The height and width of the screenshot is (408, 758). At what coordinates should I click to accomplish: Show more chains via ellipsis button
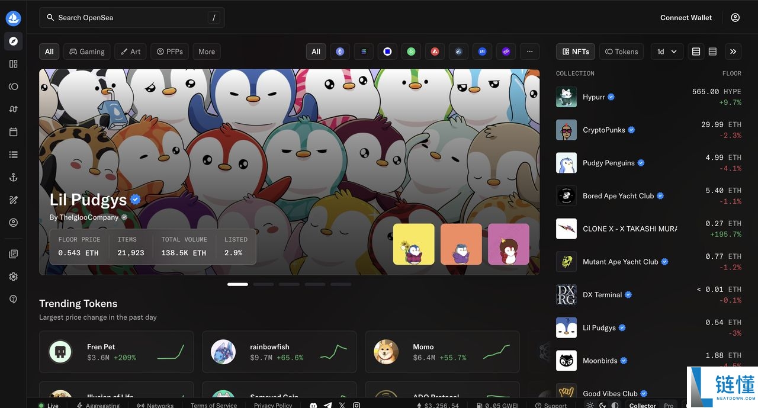pos(529,52)
